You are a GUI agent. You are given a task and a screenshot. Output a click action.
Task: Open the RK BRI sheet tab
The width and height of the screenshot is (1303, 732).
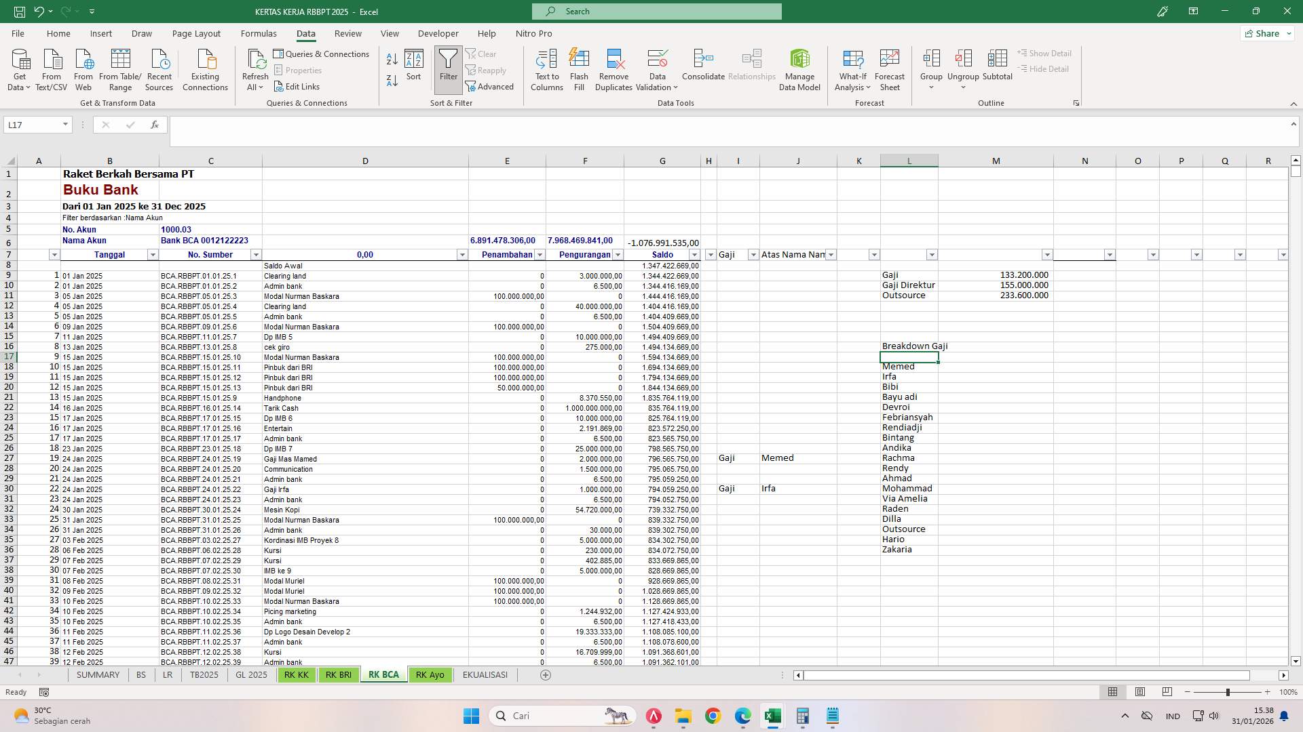(338, 674)
